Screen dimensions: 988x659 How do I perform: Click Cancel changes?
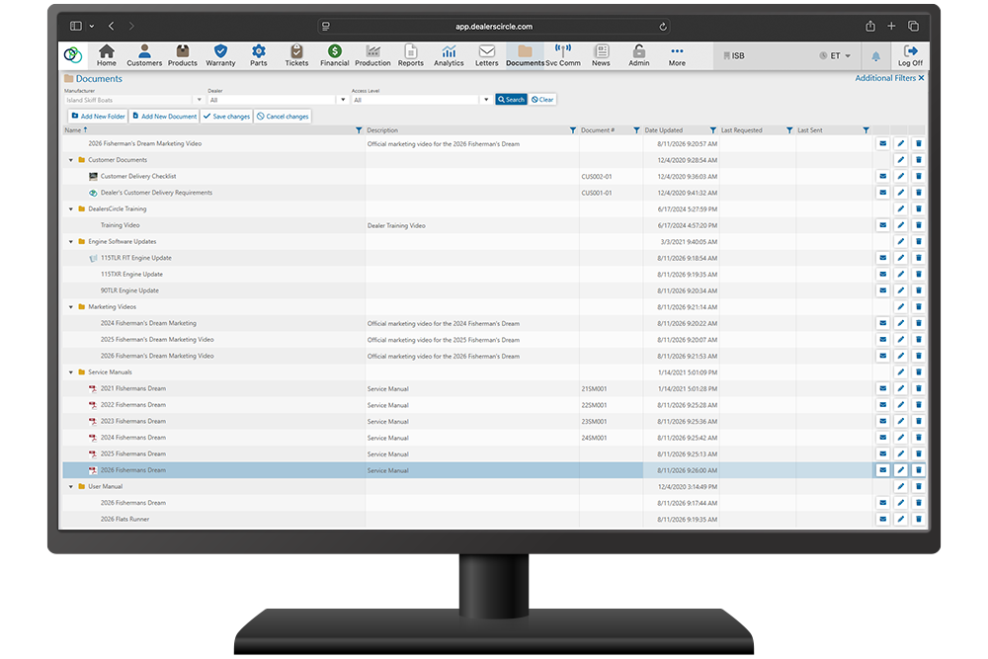[283, 116]
